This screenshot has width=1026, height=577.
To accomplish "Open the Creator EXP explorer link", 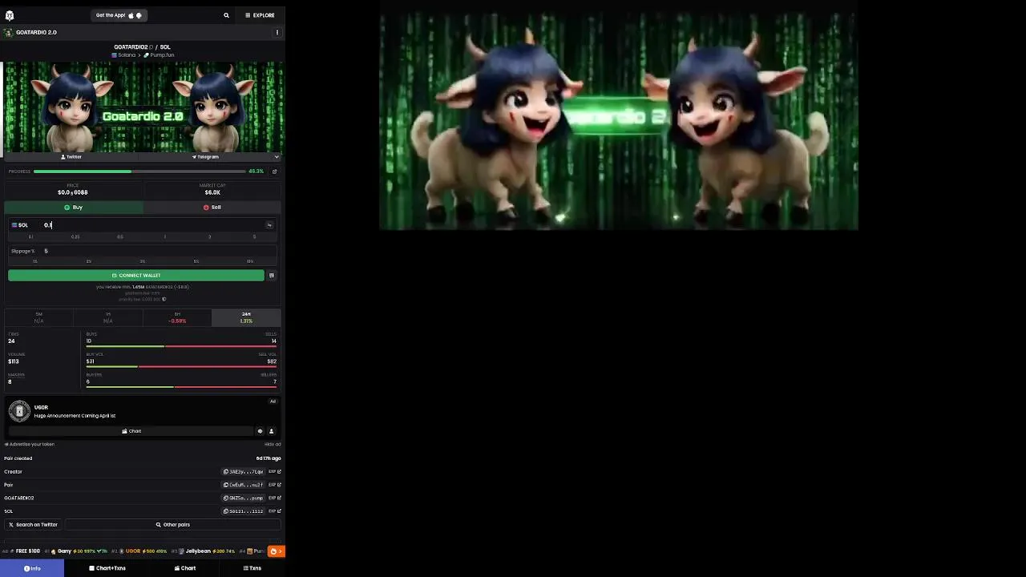I will click(x=274, y=472).
